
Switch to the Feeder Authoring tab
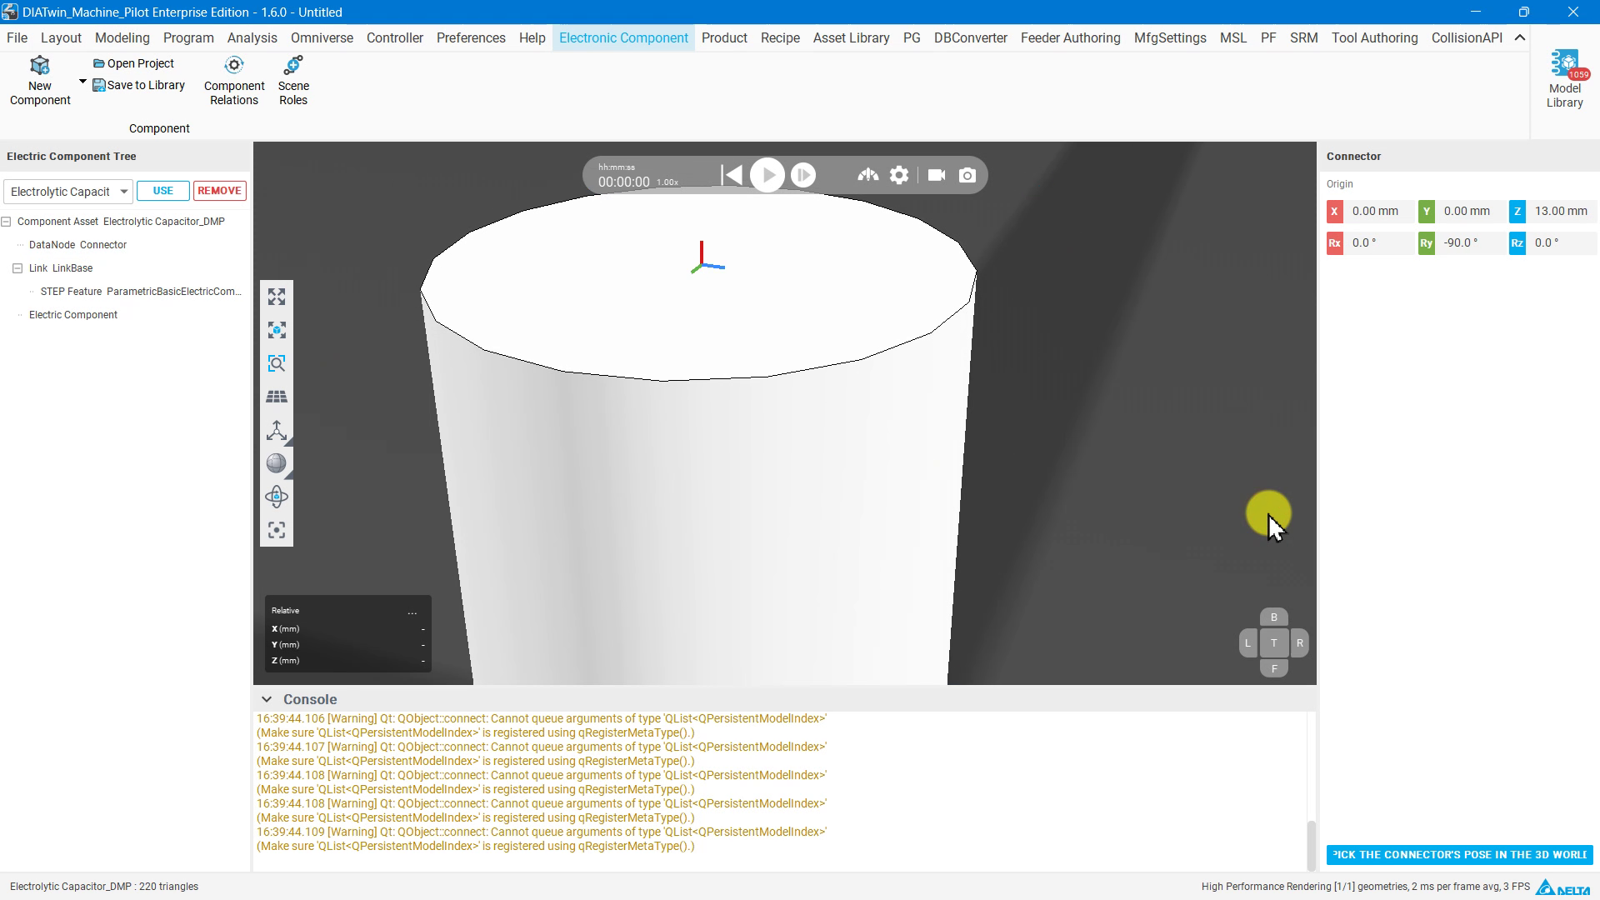1070,37
